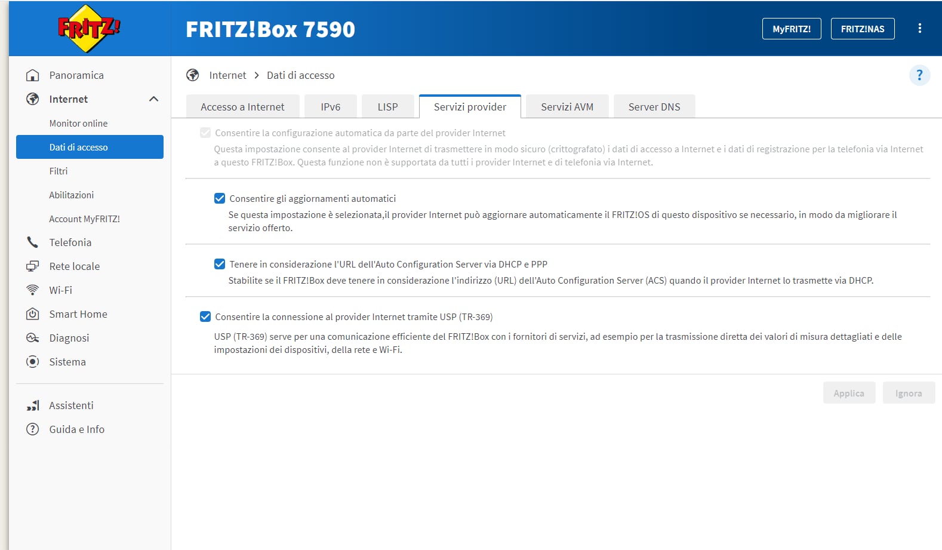Image resolution: width=942 pixels, height=550 pixels.
Task: Uncheck 'Consentire gli aggiornamenti automatici'
Action: click(x=220, y=198)
